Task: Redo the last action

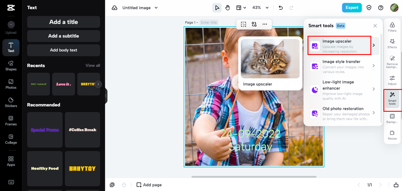Action: (291, 8)
